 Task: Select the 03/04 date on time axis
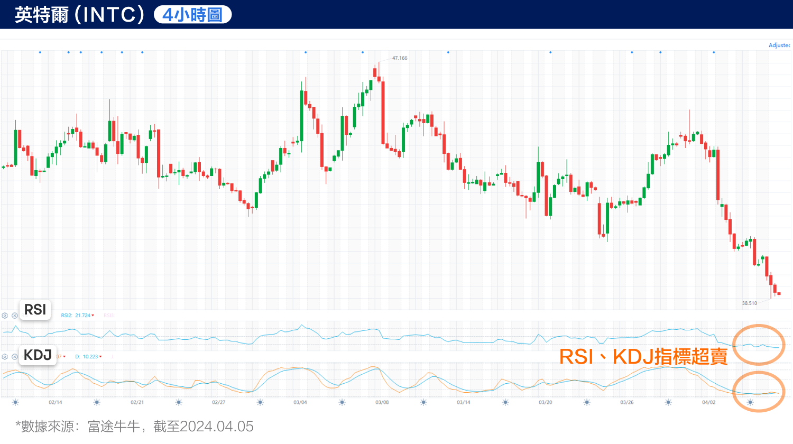[300, 402]
